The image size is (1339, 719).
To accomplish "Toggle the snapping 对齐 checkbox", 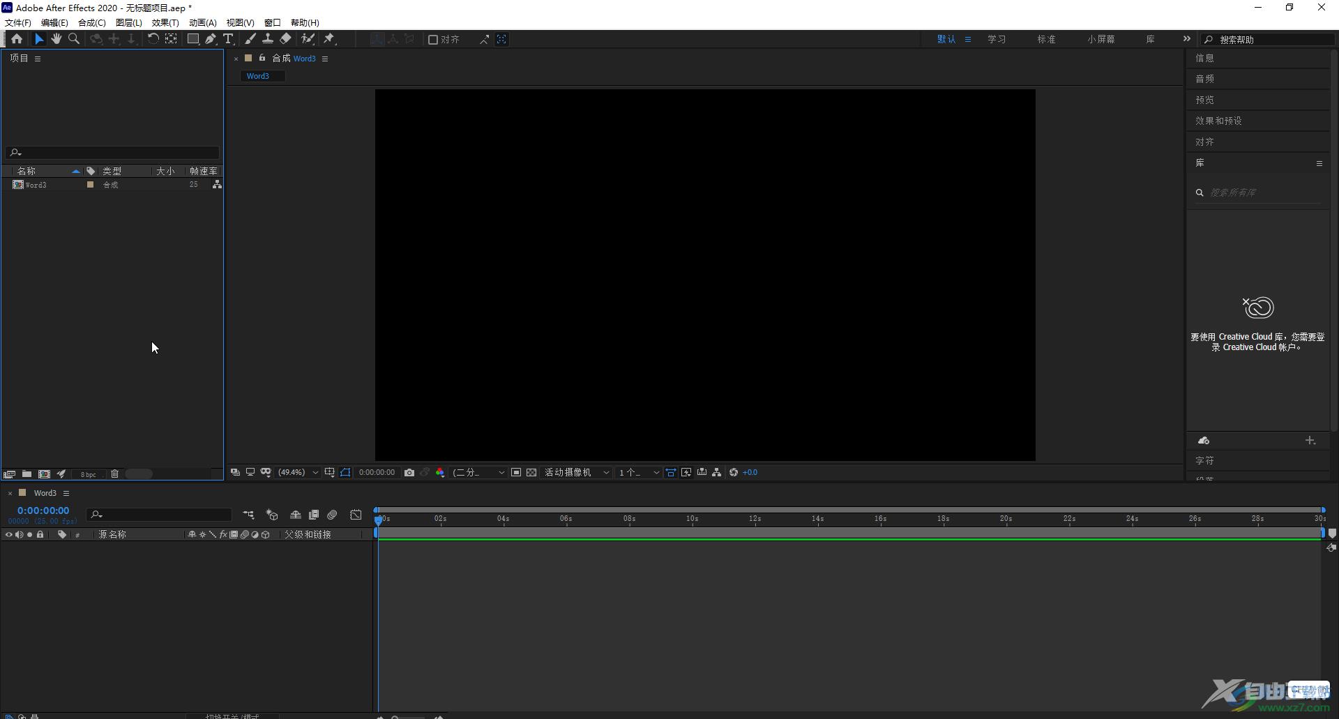I will 433,40.
